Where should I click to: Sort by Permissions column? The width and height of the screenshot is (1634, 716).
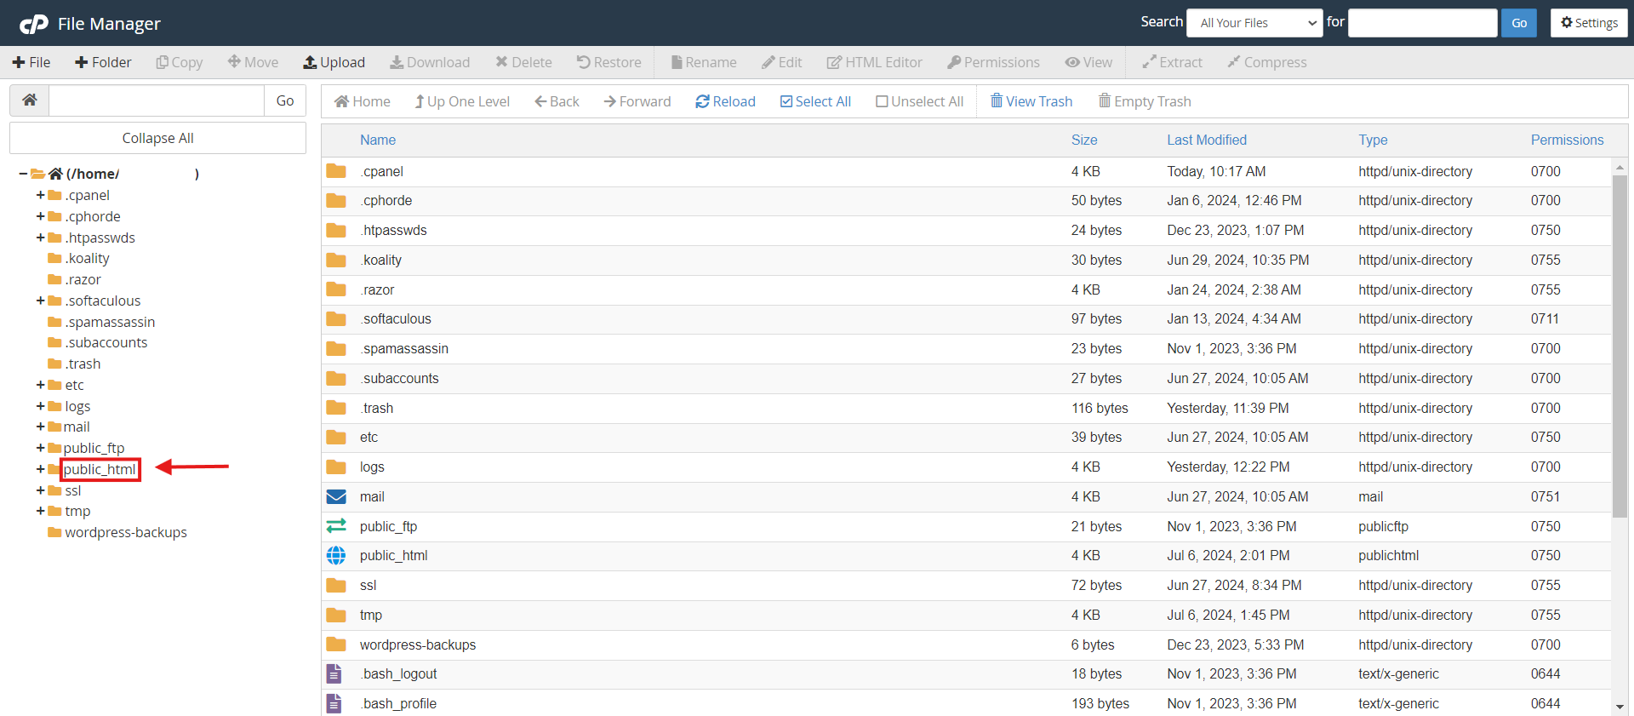[1567, 140]
